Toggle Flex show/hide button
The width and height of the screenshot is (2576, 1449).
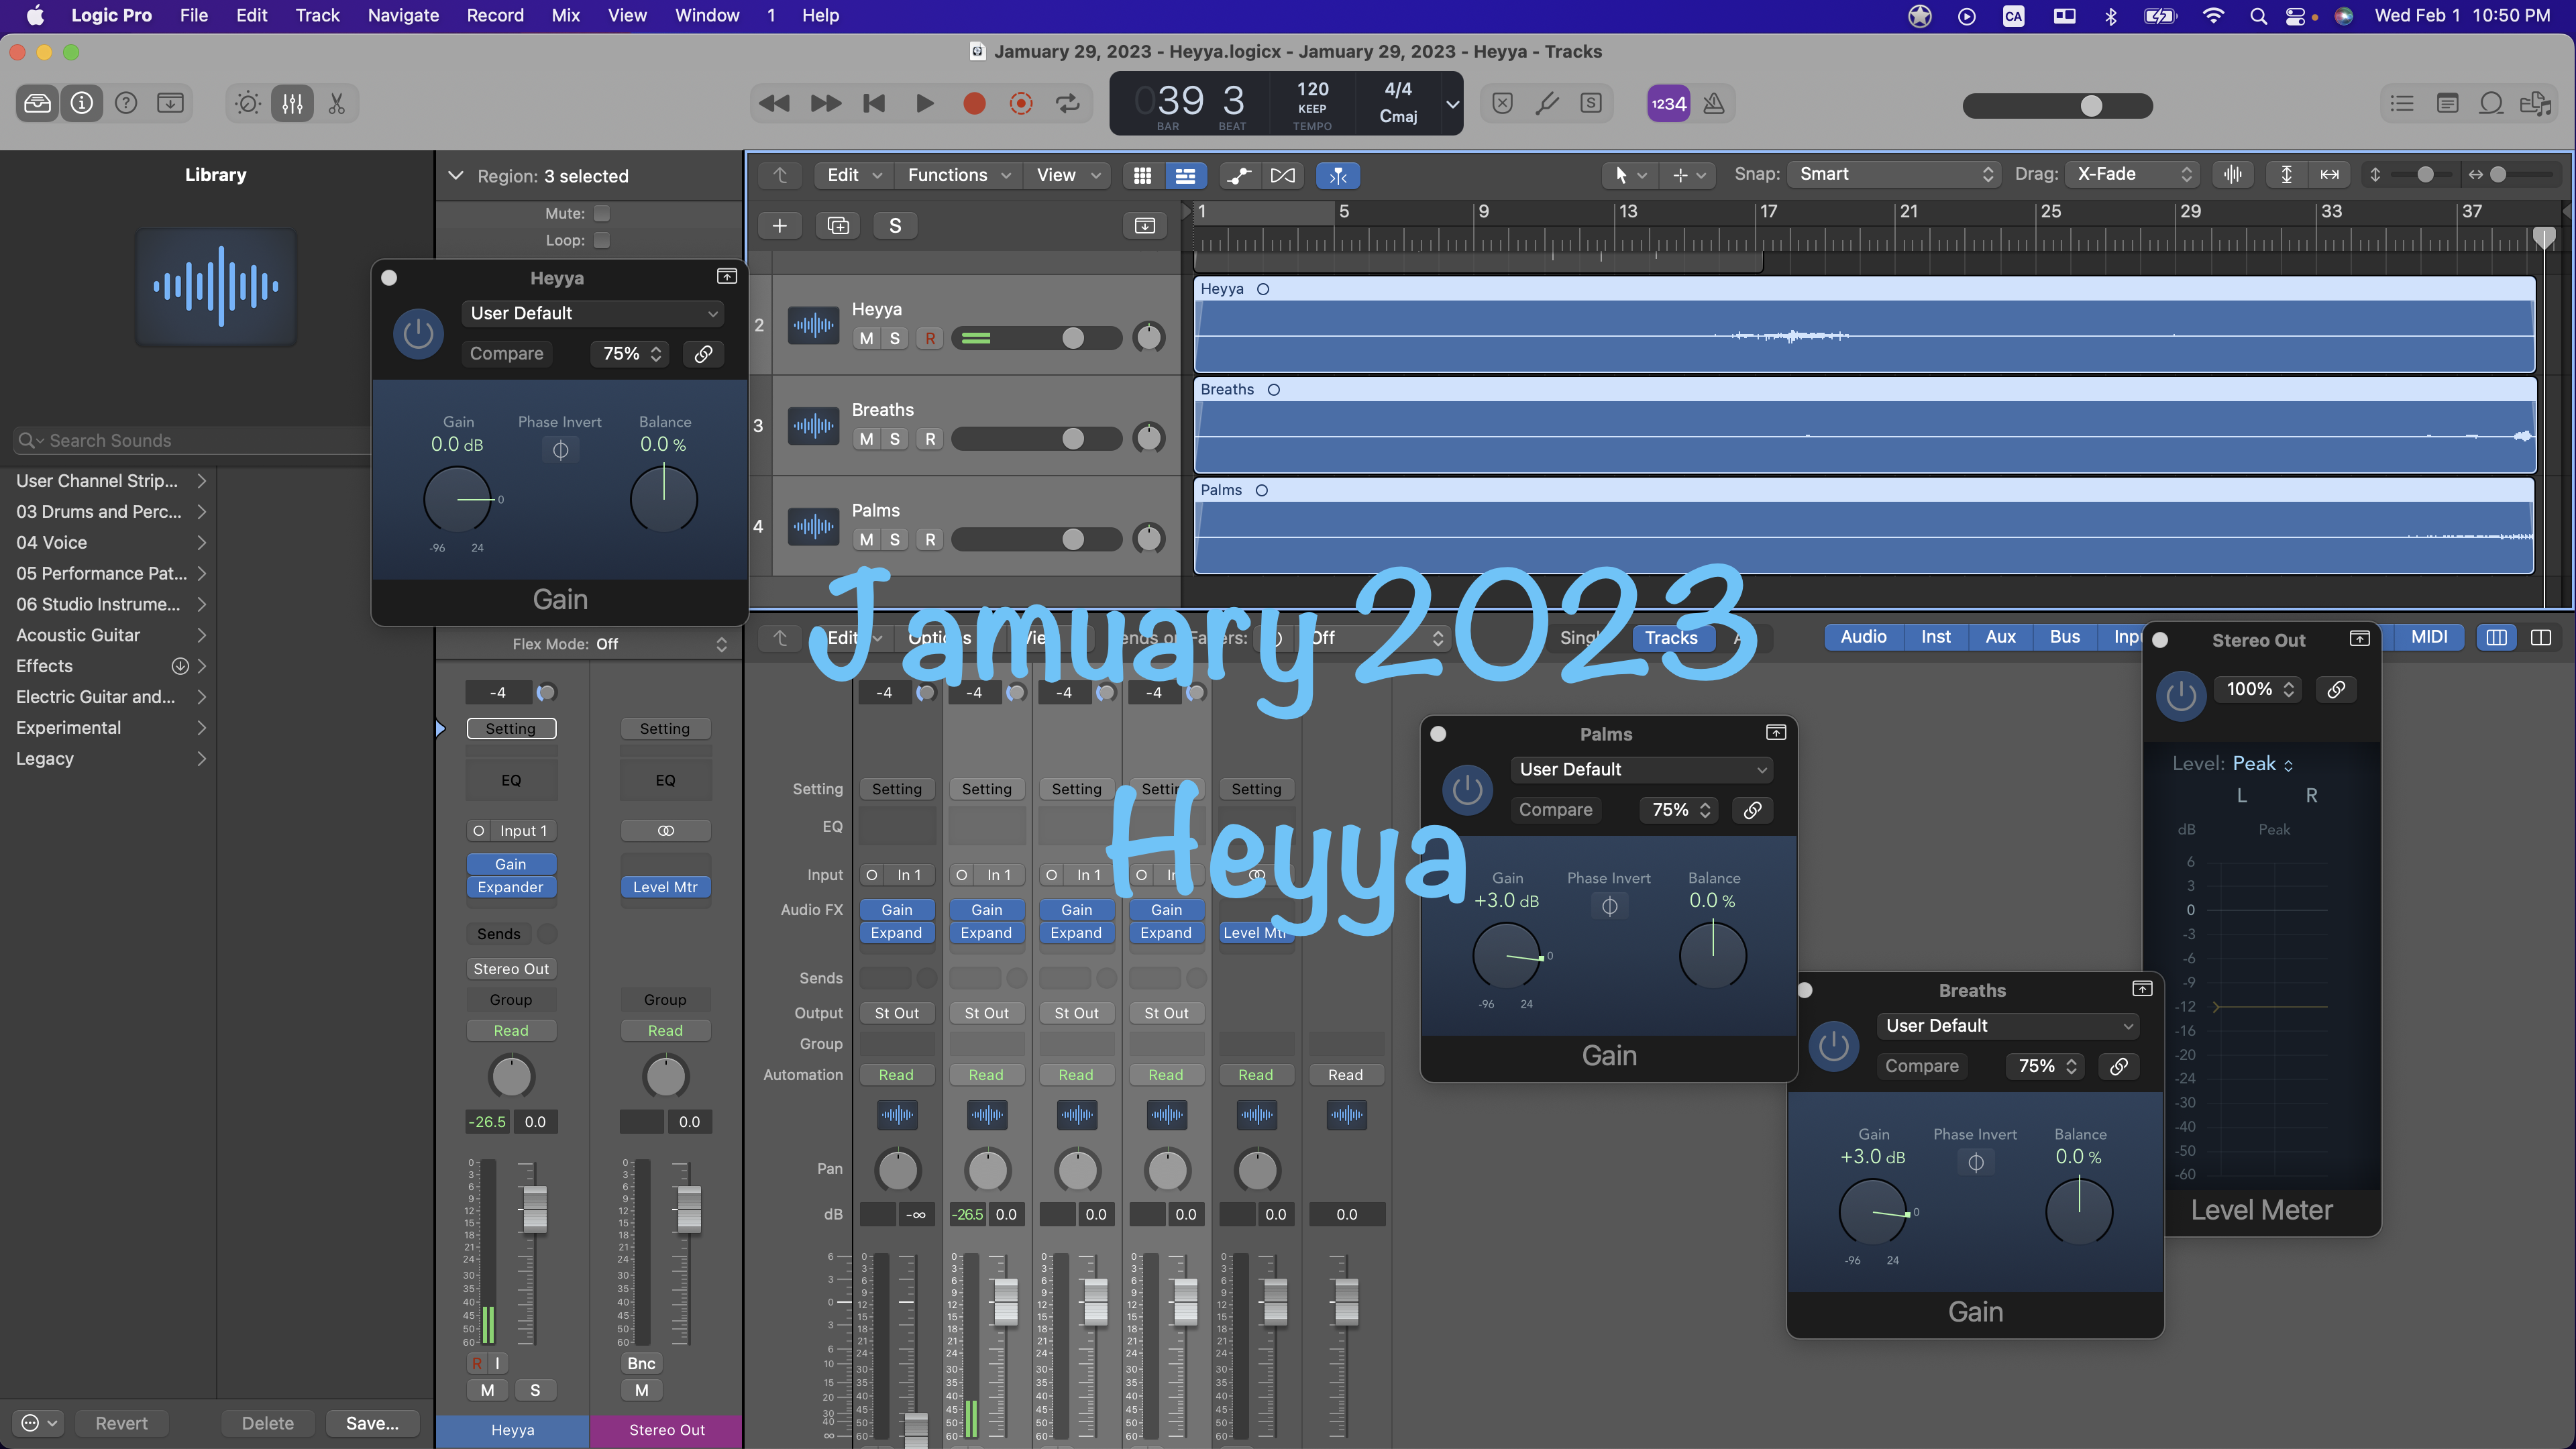pyautogui.click(x=1282, y=176)
